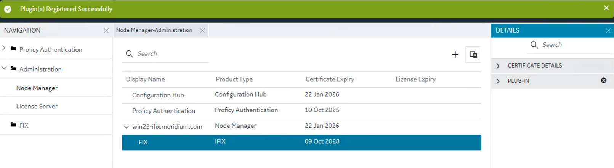Click the PLUG-IN remove circle-x icon
The width and height of the screenshot is (614, 168).
[604, 80]
